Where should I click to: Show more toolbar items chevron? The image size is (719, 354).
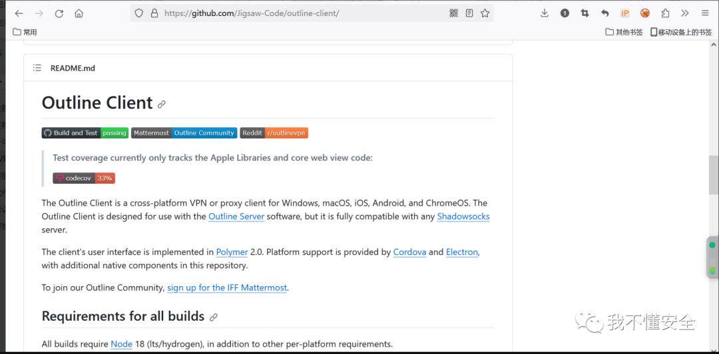coord(685,13)
